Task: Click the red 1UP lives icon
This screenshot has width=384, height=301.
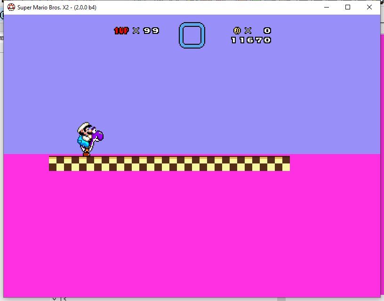Action: (121, 31)
